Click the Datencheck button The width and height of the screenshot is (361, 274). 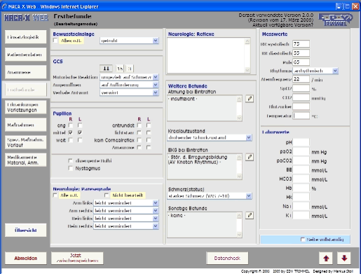227,258
